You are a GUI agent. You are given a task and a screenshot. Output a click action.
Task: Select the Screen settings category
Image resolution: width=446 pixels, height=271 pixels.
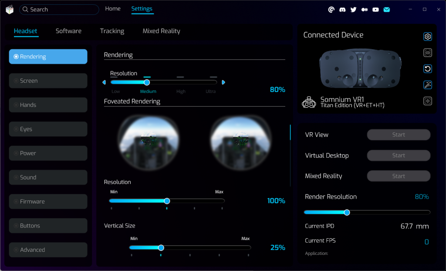click(x=48, y=81)
